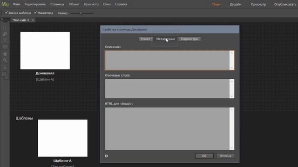Close the Веб-сайт-3 document tab
Viewport: 298px width, 167px height.
[x=33, y=20]
